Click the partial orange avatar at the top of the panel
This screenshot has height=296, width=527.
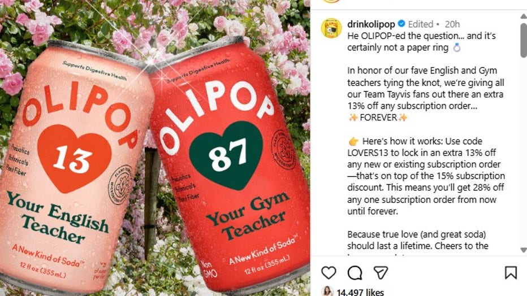[x=331, y=1]
